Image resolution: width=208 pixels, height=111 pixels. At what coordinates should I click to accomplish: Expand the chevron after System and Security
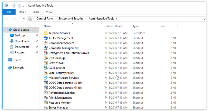tap(86, 19)
